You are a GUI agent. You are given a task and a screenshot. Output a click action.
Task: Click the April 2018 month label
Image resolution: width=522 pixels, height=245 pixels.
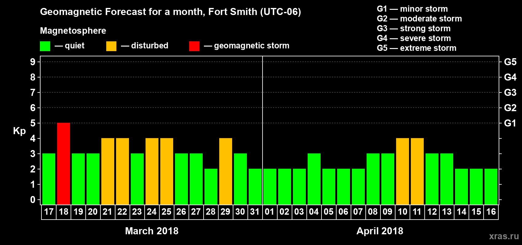tap(380, 231)
